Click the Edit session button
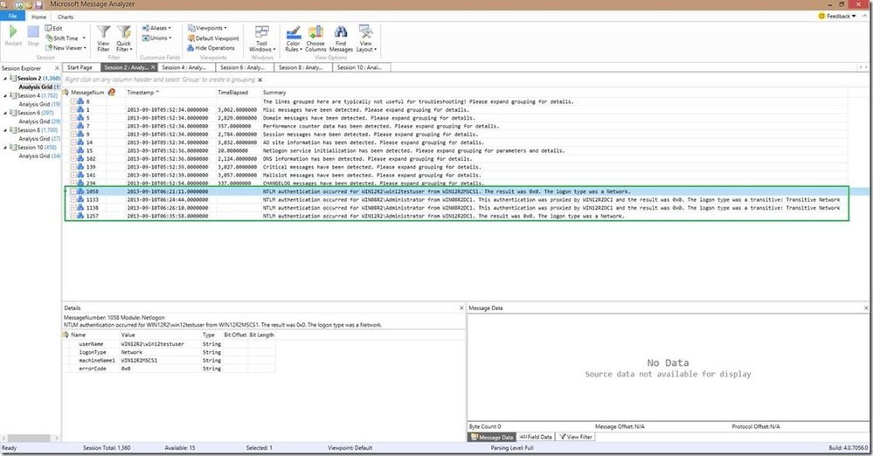The height and width of the screenshot is (456, 873). pyautogui.click(x=54, y=28)
